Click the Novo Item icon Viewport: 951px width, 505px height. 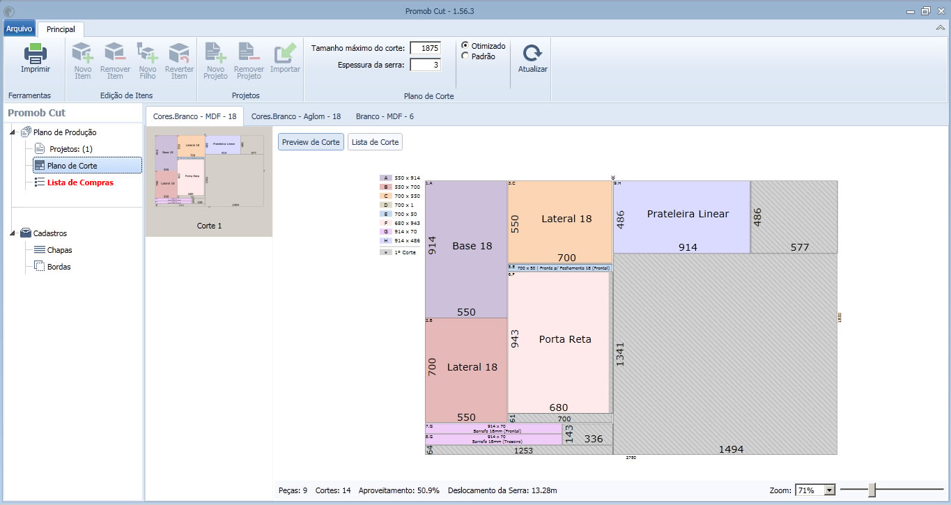(83, 53)
